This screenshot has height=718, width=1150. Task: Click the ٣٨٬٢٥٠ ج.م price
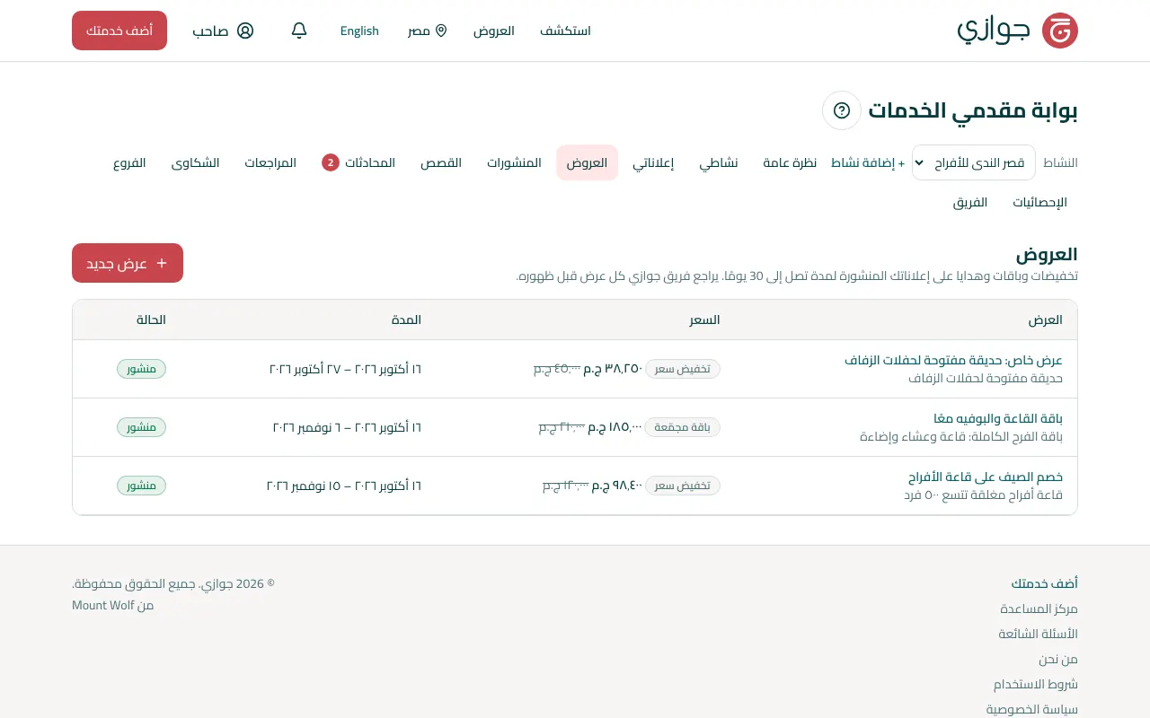coord(614,369)
